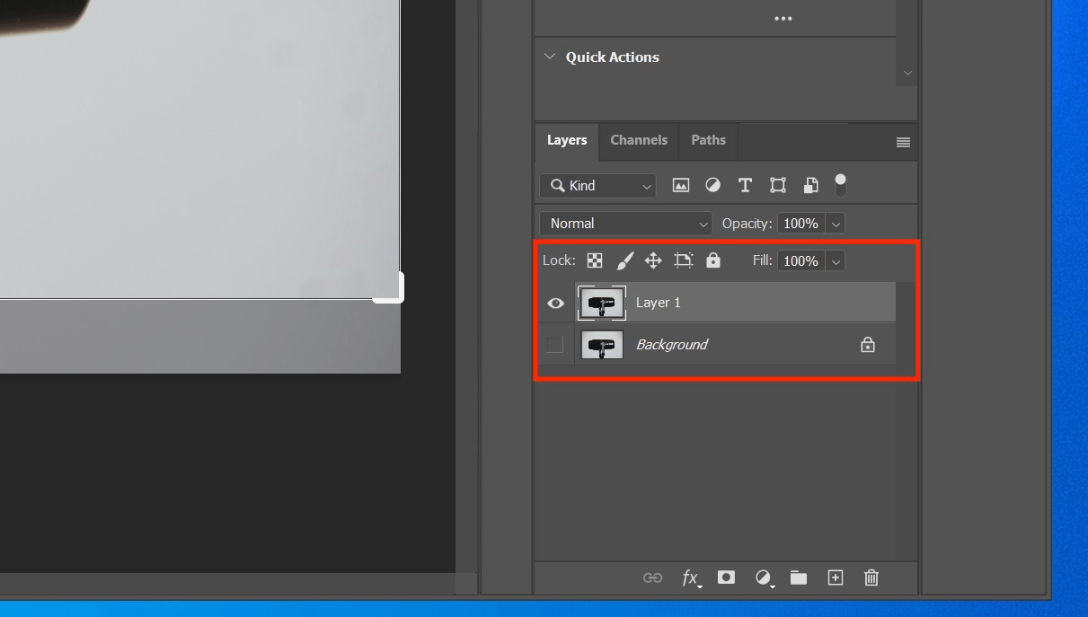The height and width of the screenshot is (617, 1088).
Task: Filter for pixel layers icon
Action: (x=681, y=186)
